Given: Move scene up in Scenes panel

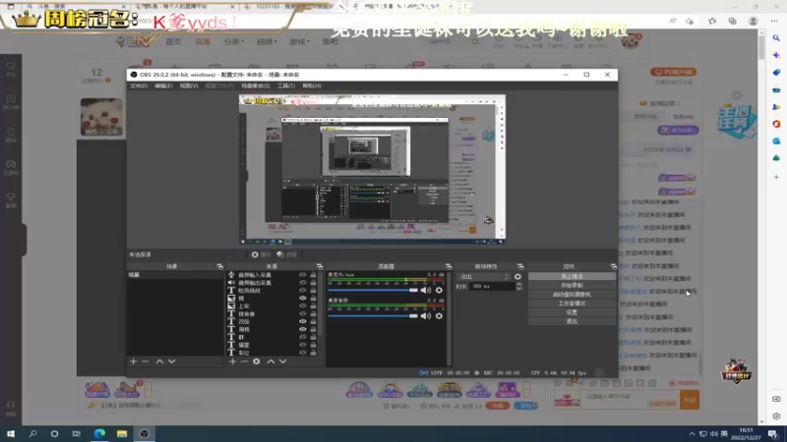Looking at the screenshot, I should 159,361.
